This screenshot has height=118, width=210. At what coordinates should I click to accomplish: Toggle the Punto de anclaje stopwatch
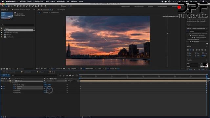(x=14, y=85)
